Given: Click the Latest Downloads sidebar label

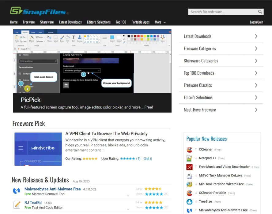Looking at the screenshot, I should (197, 36).
